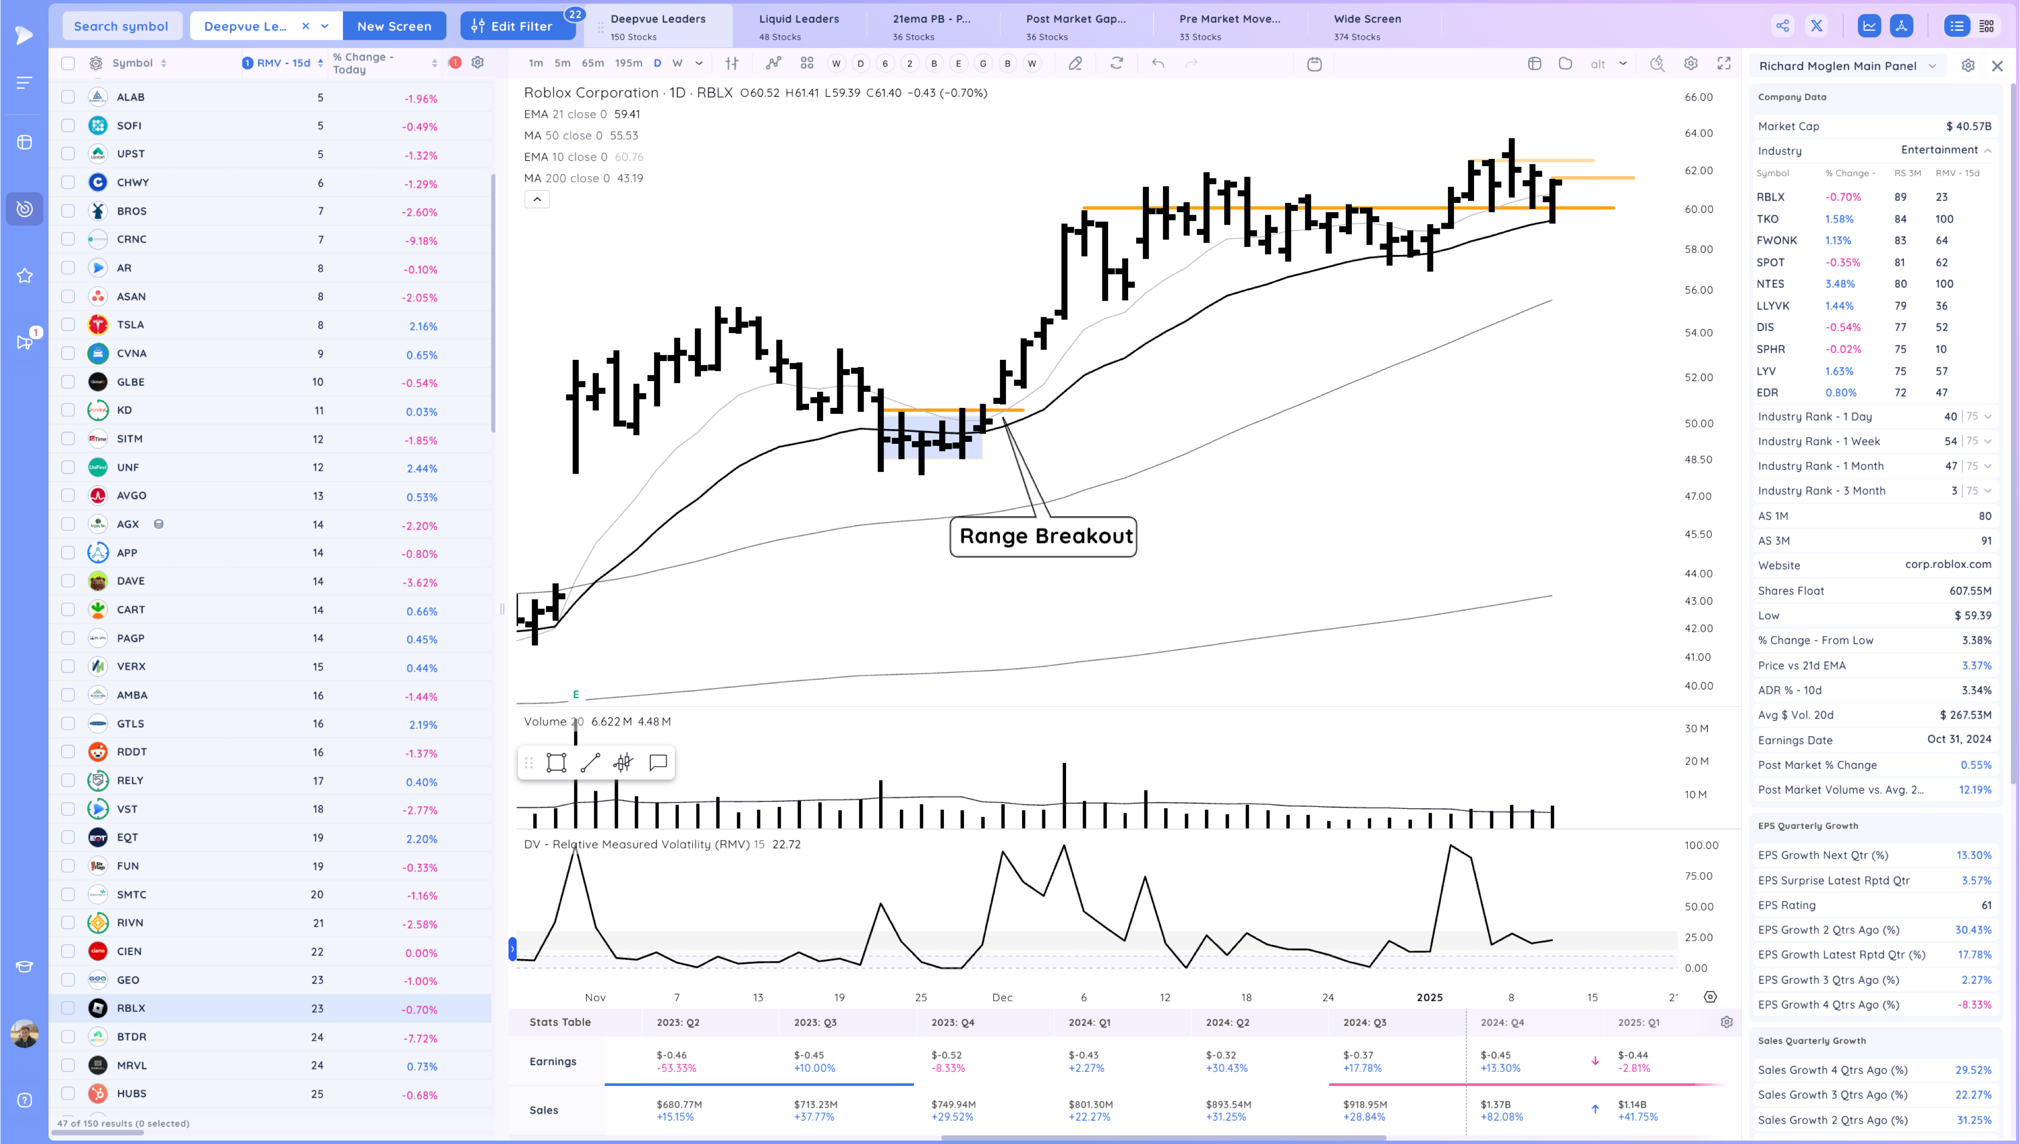Click the chart bar type icon
Viewport: 2020px width, 1144px height.
click(732, 64)
